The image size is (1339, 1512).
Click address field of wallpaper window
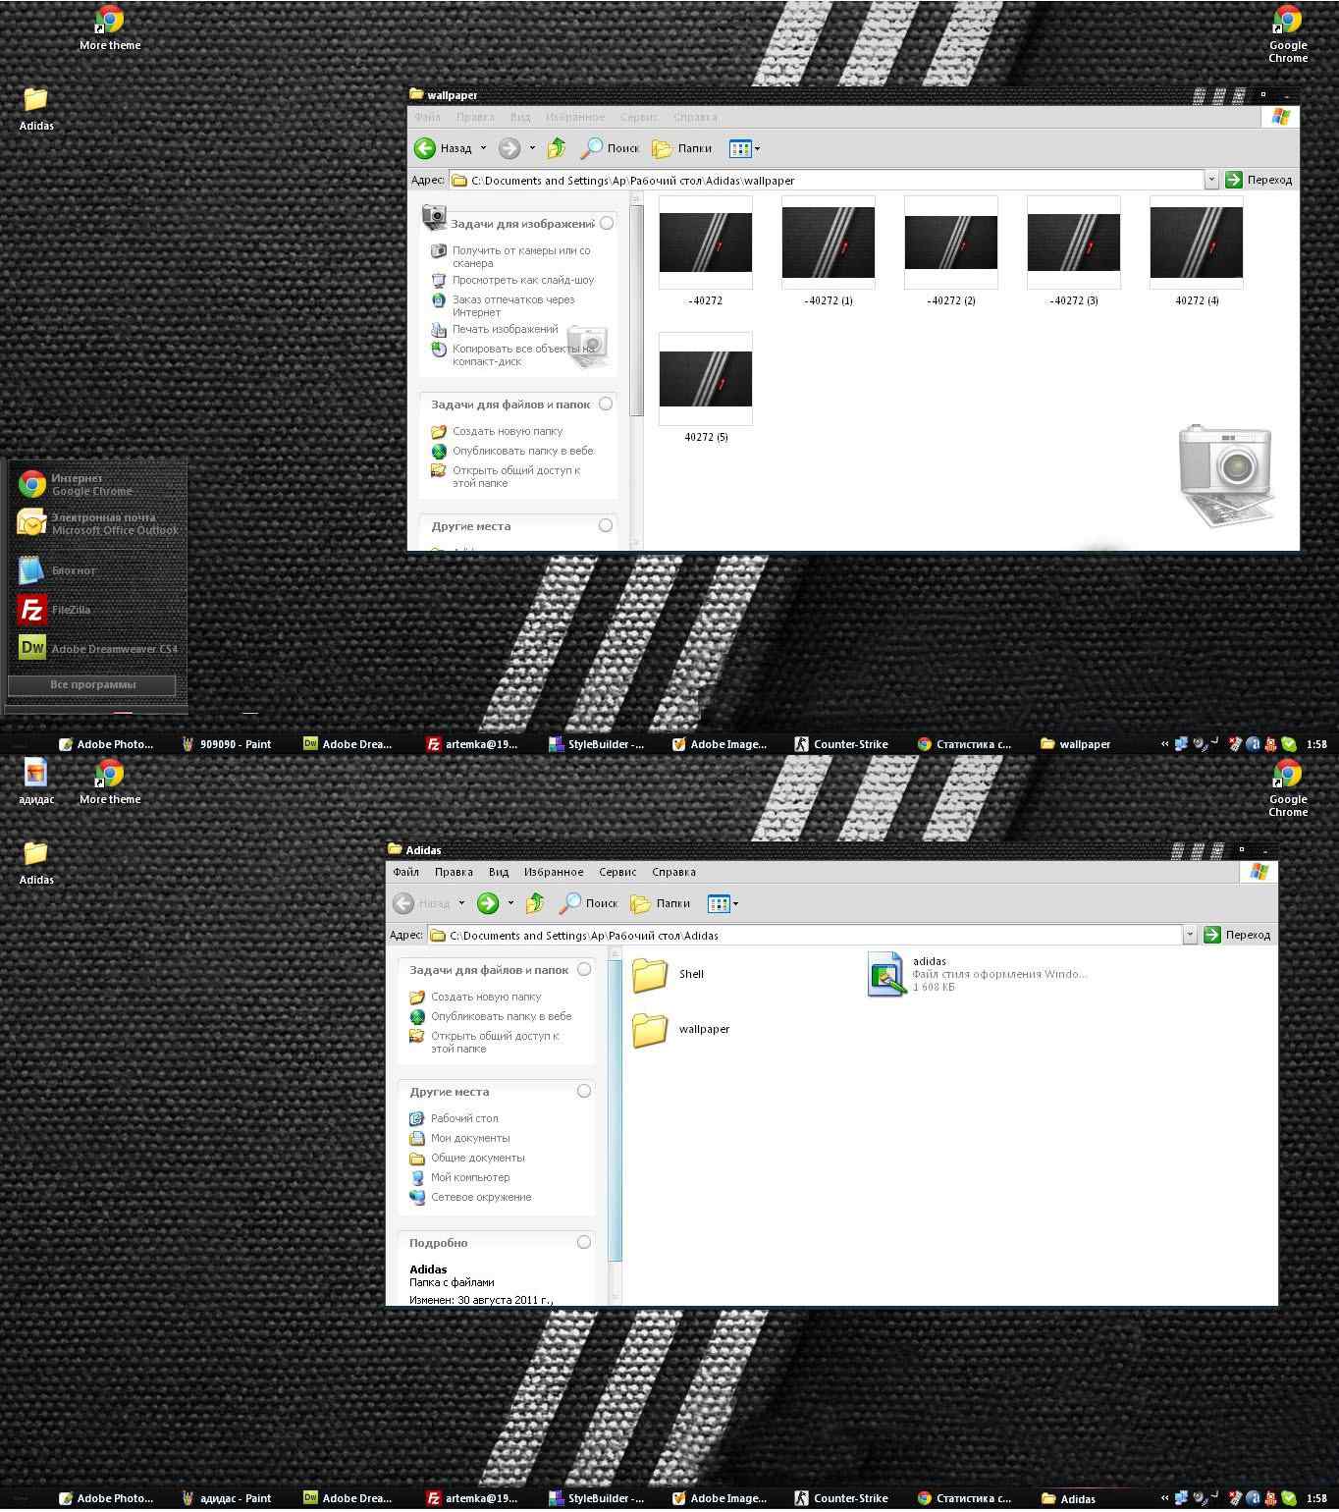(826, 180)
